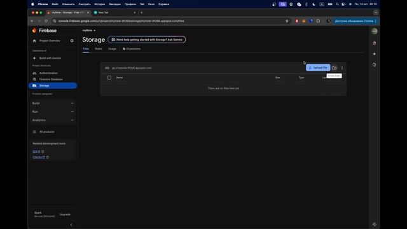This screenshot has width=407, height=229.
Task: Click the Type column header
Action: (x=301, y=78)
